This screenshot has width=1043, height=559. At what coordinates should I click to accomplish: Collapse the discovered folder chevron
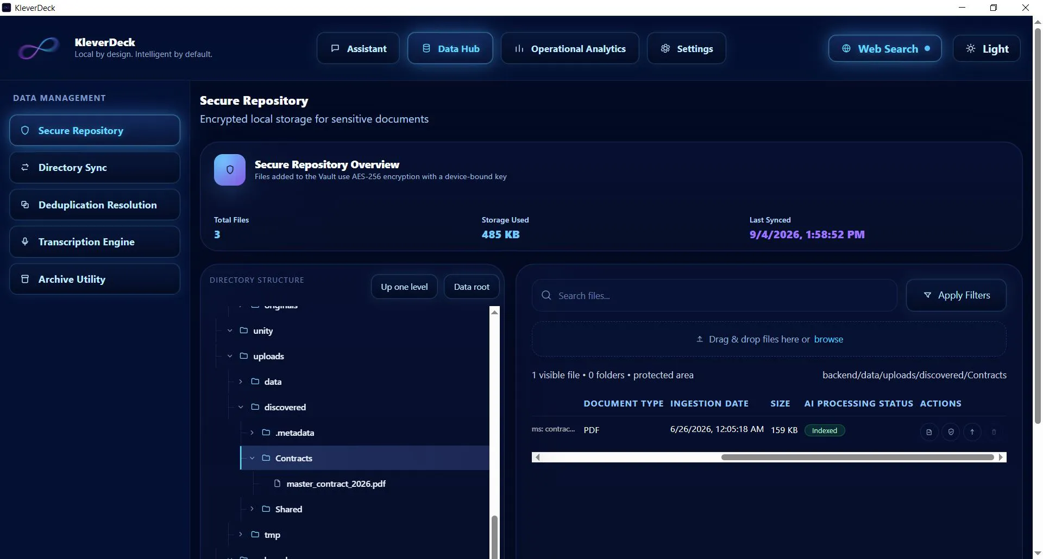click(241, 407)
